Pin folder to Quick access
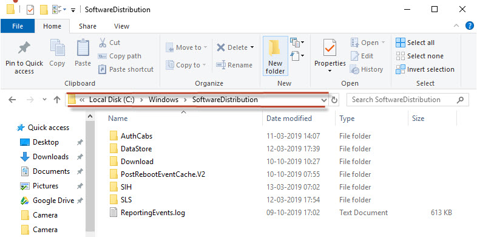This screenshot has width=477, height=237. tap(24, 57)
